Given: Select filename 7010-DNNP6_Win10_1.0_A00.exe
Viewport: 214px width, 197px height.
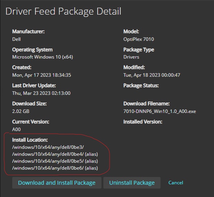Looking at the screenshot, I should tap(160, 111).
